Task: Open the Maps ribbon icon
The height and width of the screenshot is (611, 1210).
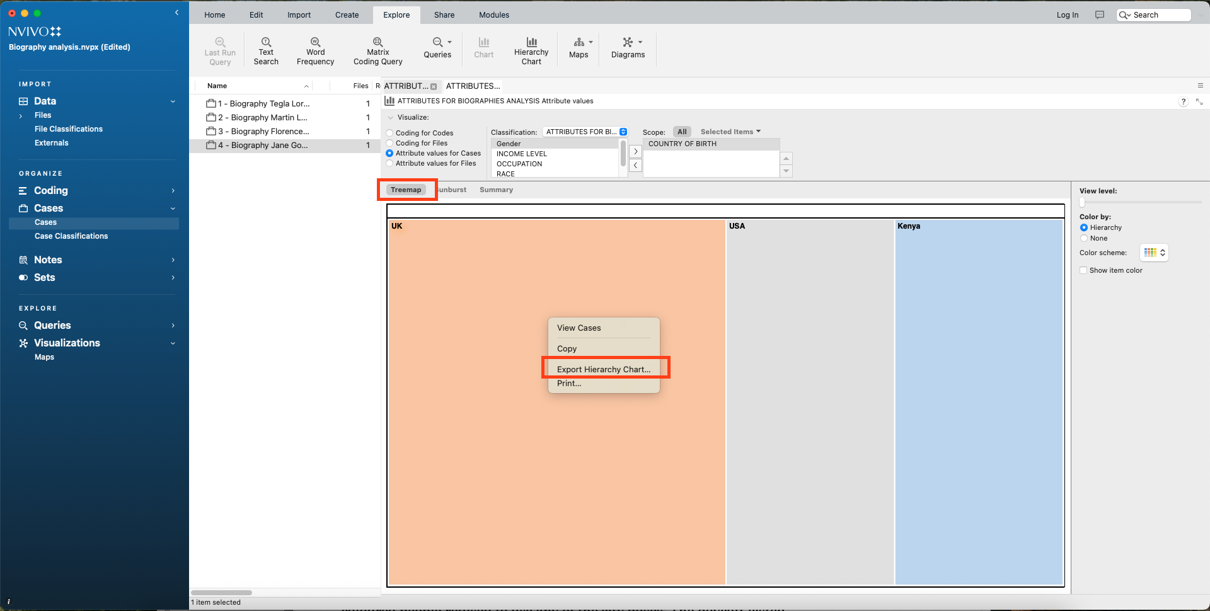Action: (579, 48)
